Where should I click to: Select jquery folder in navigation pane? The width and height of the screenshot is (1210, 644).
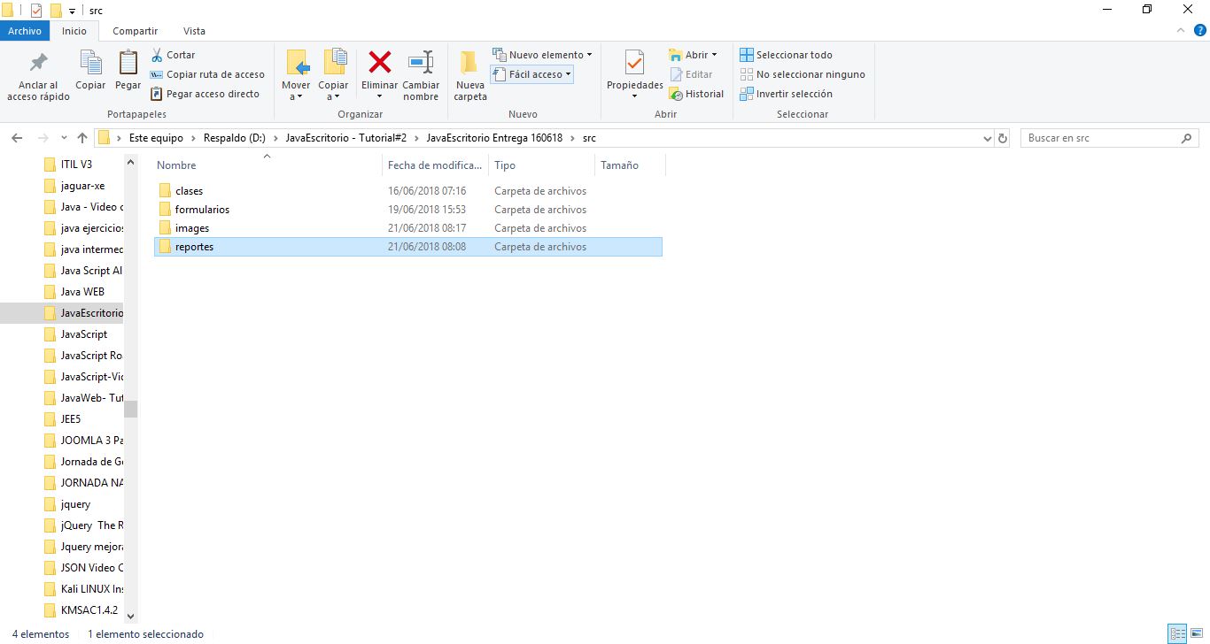75,504
